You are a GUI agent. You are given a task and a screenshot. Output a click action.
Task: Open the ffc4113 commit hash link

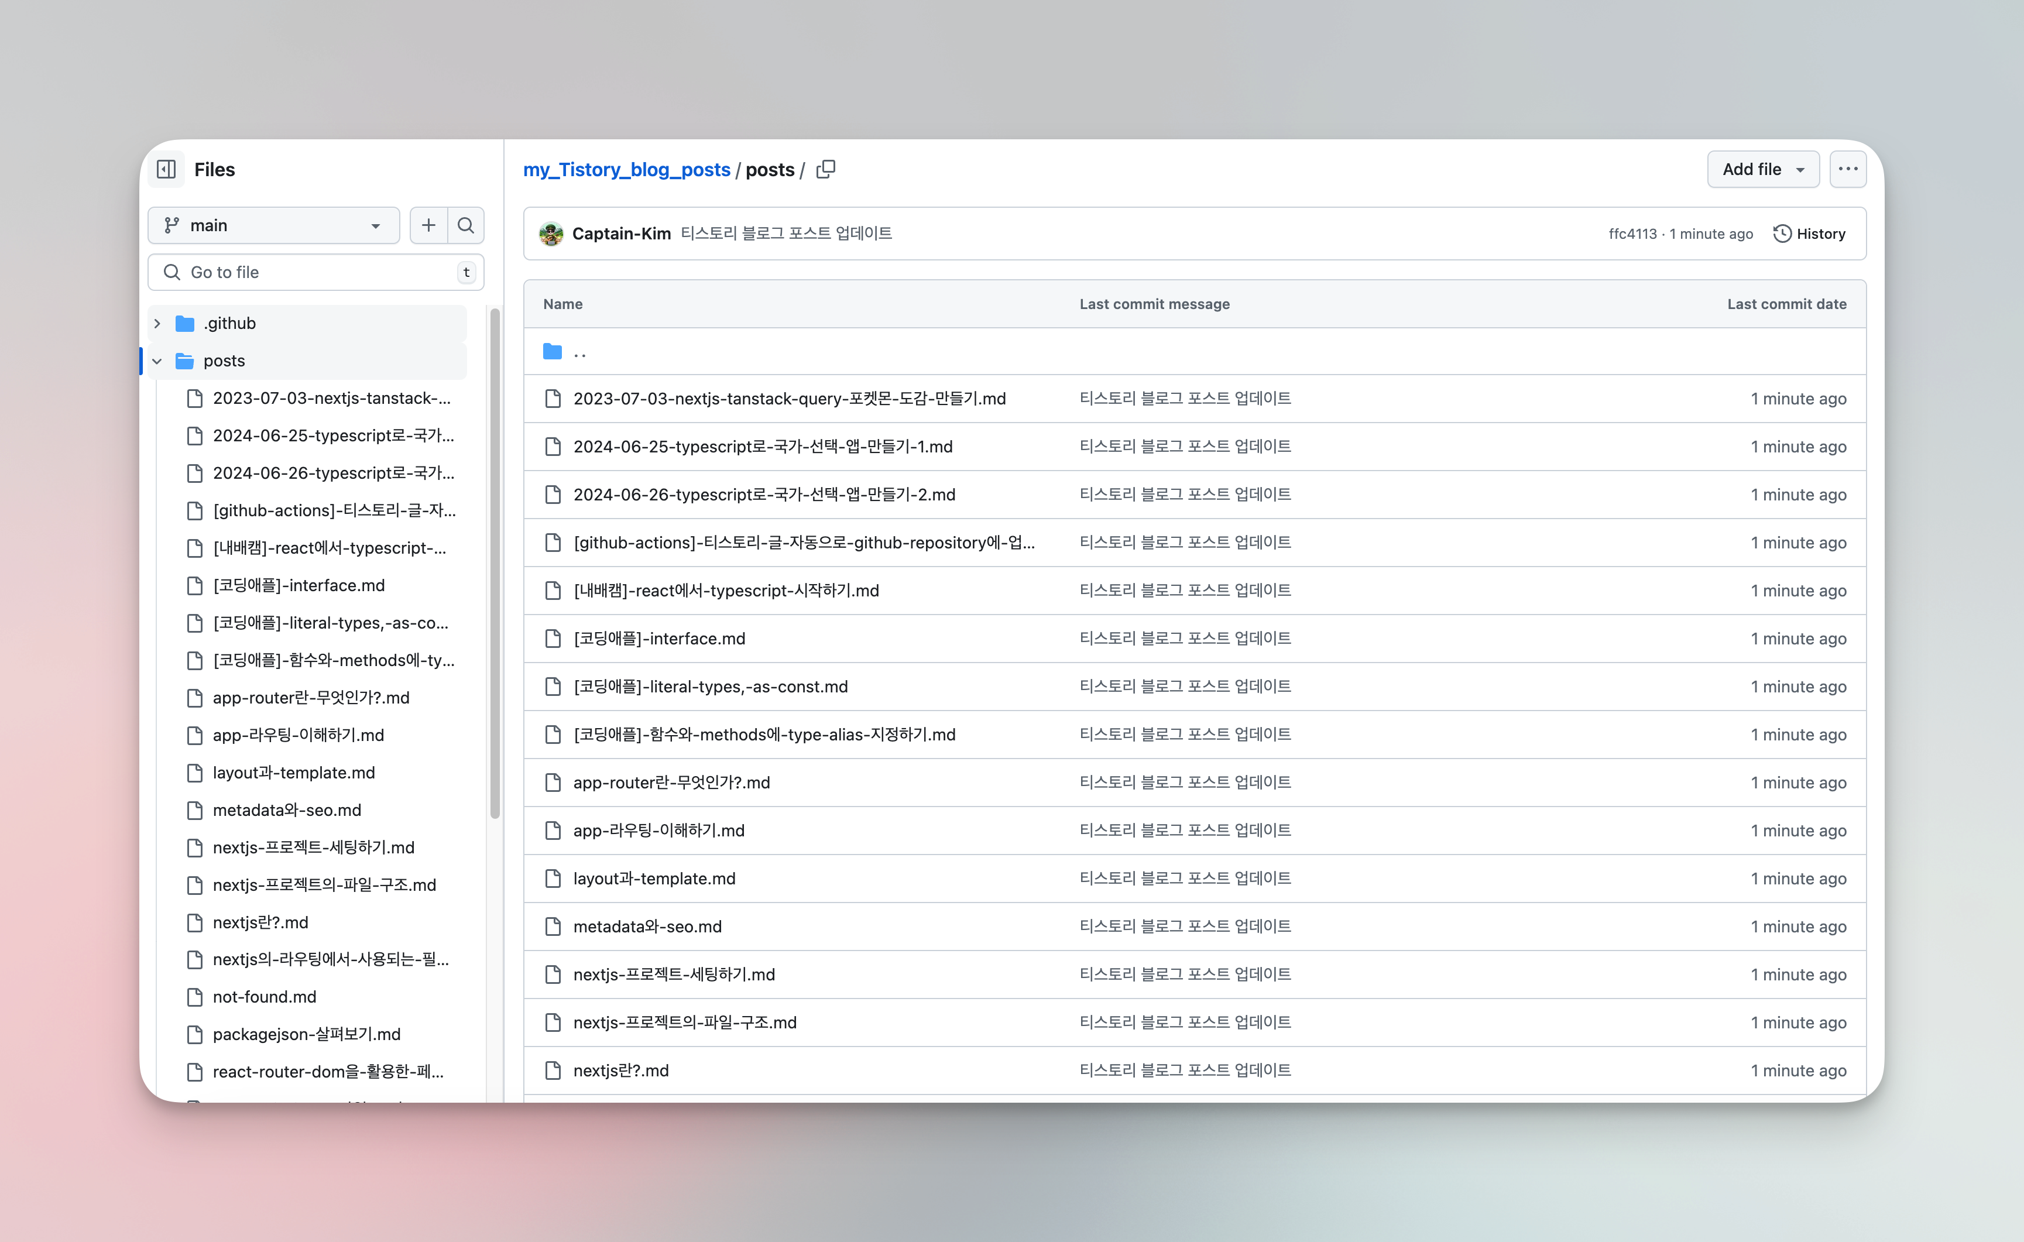[x=1631, y=234]
